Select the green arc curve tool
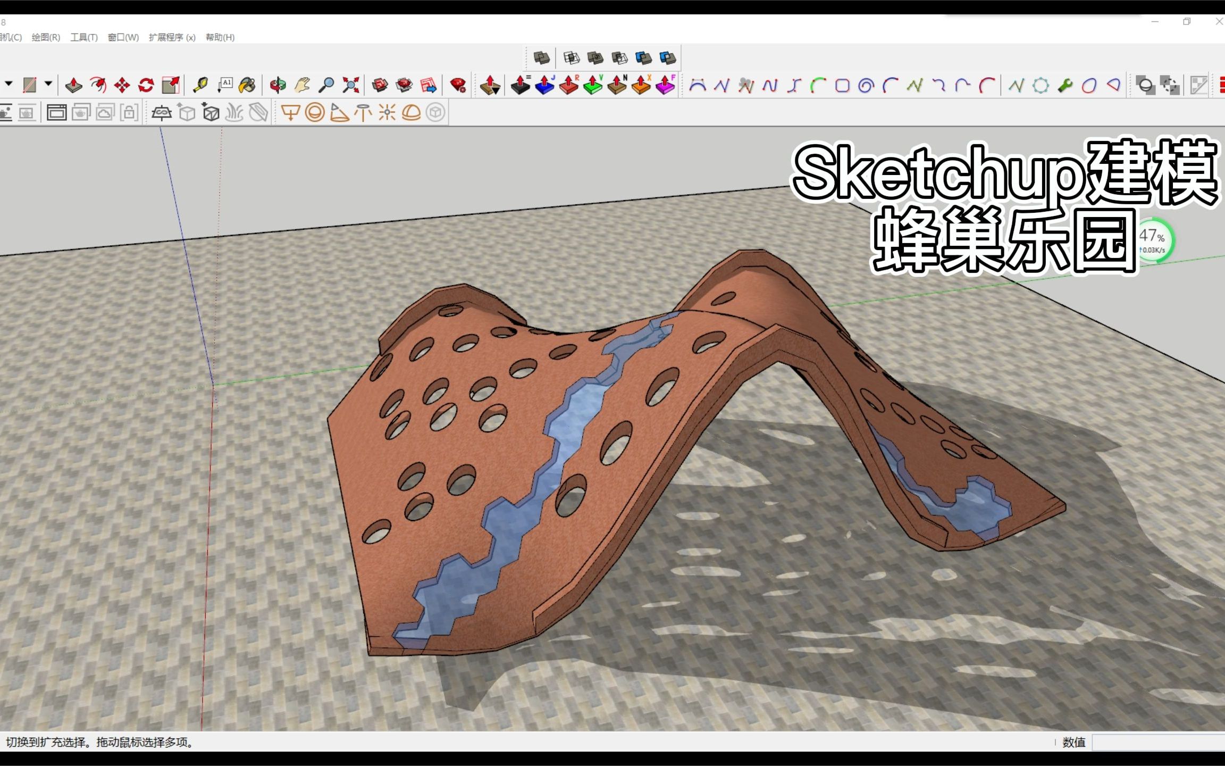1225x766 pixels. (818, 85)
